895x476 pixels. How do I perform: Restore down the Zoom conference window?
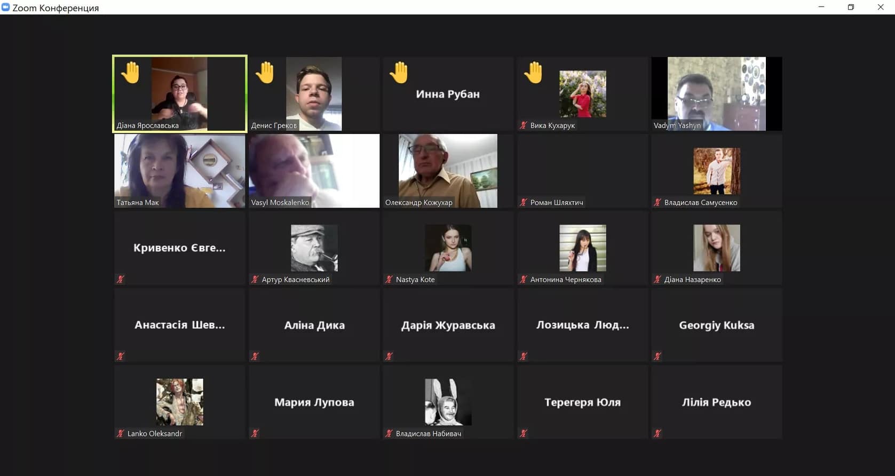[851, 7]
